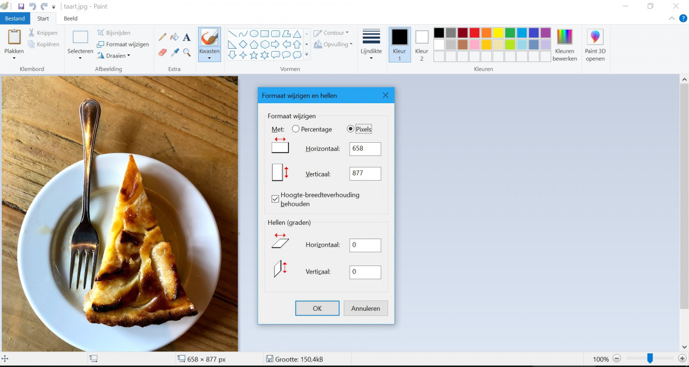Screen dimensions: 689x367
Task: Open the Selecteren dropdown arrow
Action: pos(80,58)
